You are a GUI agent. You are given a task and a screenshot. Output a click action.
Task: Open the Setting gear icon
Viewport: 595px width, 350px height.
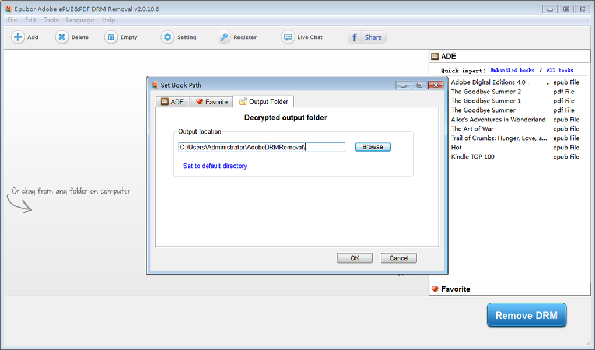[x=167, y=37]
